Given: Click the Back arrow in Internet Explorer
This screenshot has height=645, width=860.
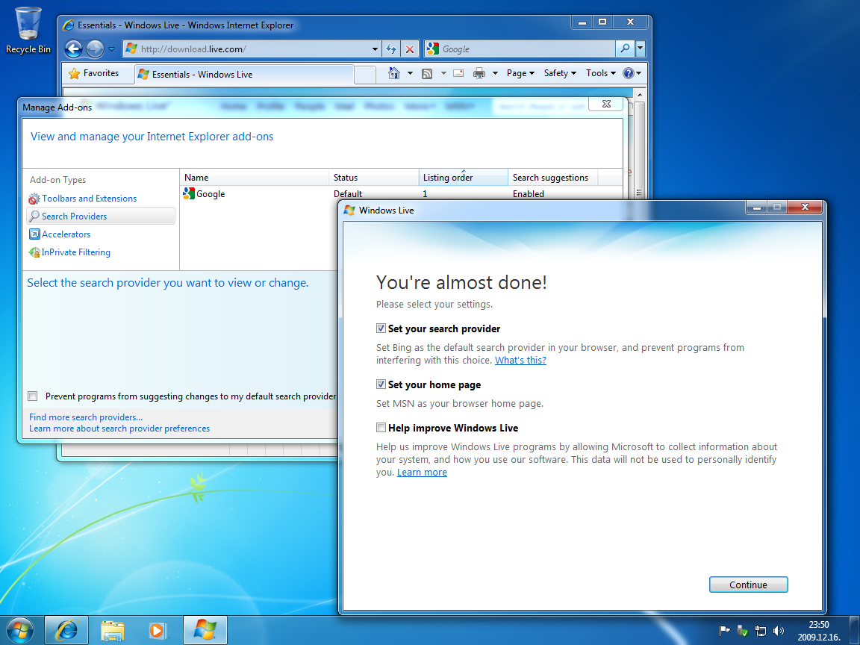Looking at the screenshot, I should tap(73, 49).
